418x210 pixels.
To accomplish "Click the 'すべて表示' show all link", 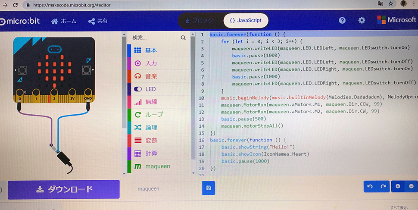I will tap(399, 207).
